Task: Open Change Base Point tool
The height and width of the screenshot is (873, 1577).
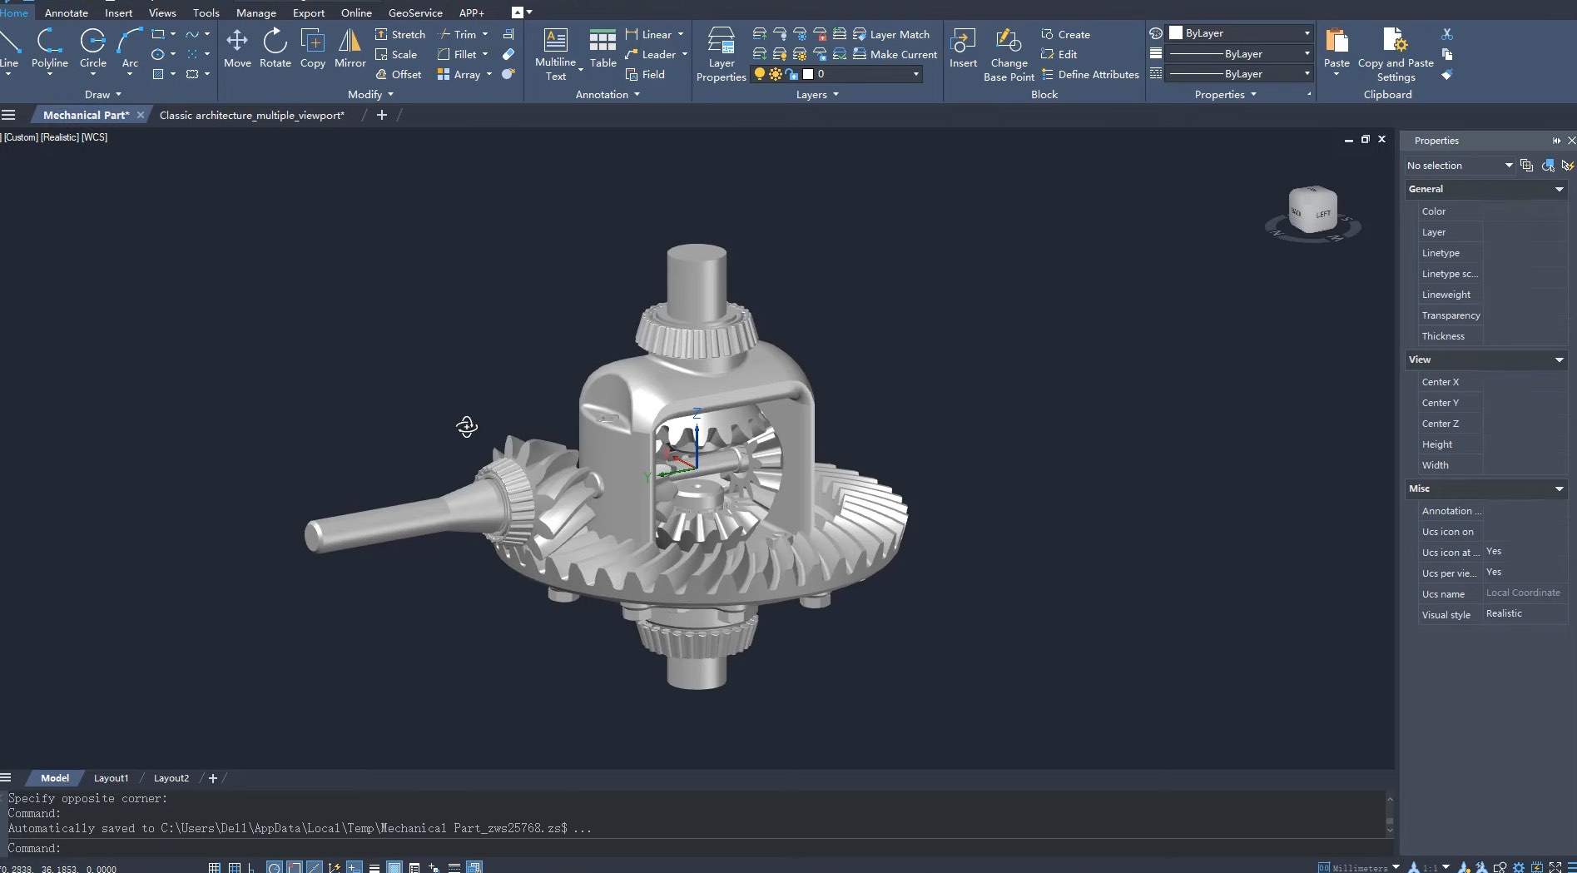Action: [x=1009, y=55]
